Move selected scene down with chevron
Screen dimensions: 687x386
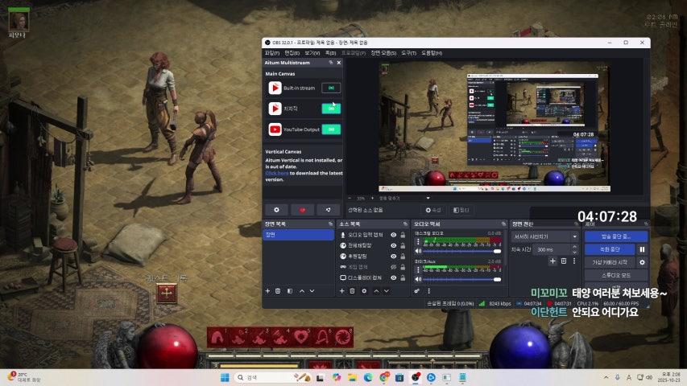312,290
